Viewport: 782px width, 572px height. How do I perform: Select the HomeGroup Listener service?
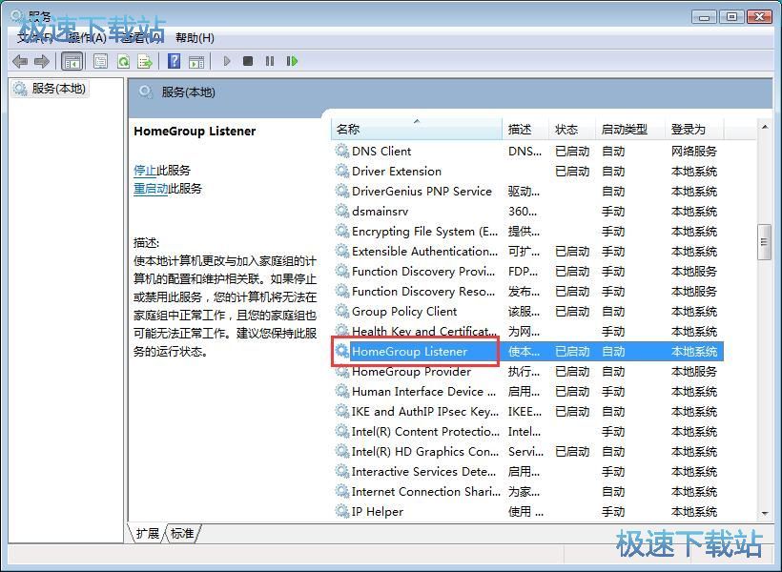(527, 352)
